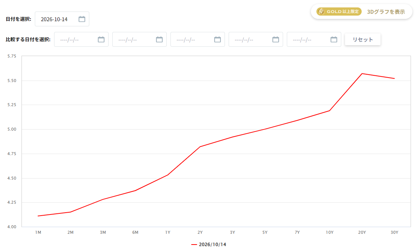Open calendar icon in third comparison date field

(218, 39)
